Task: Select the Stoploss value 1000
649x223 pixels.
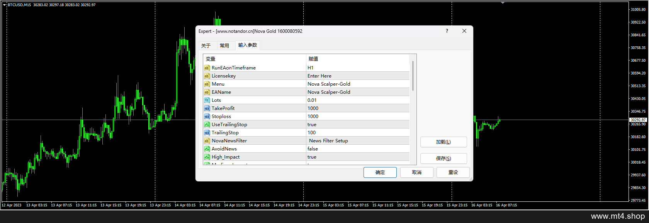Action: 313,117
